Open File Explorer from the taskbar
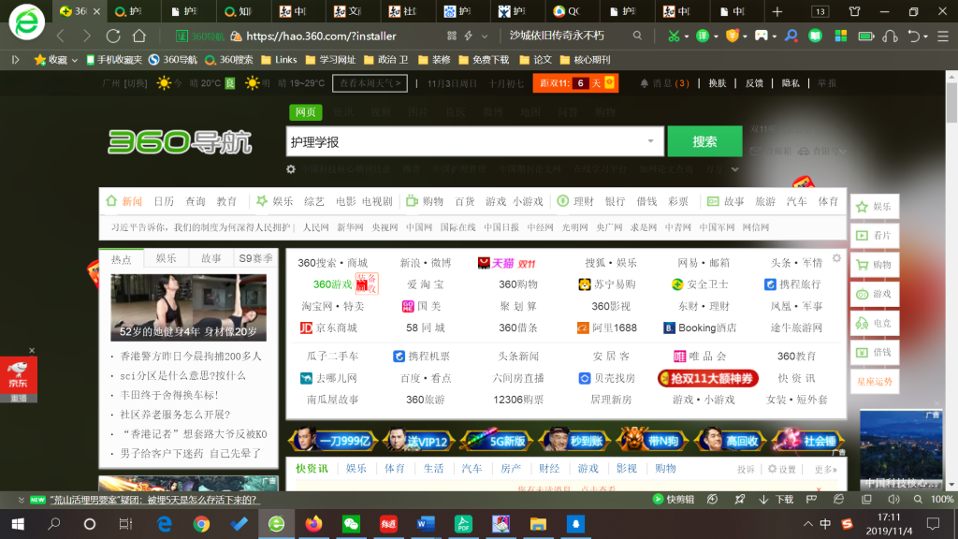The image size is (958, 539). coord(538,524)
